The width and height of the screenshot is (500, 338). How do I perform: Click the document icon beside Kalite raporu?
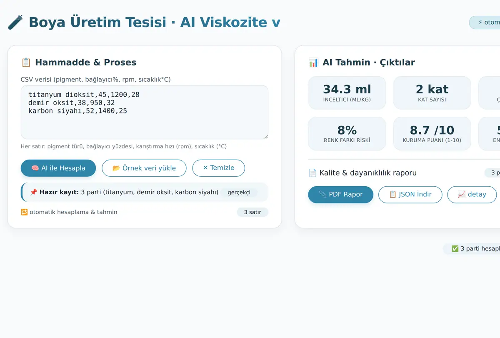(x=312, y=173)
